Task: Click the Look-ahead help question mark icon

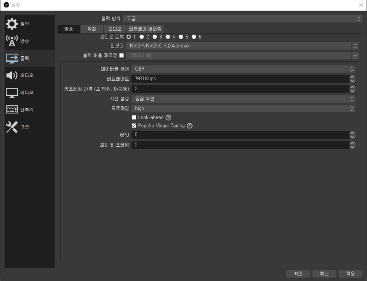Action: coord(168,117)
